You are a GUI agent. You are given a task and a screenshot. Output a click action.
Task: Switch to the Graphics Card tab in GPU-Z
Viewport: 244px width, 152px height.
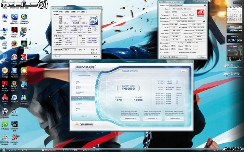[164, 5]
